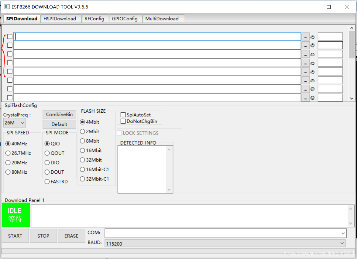Select 16Mbit-C1 flash size
357x259 pixels.
click(x=94, y=169)
